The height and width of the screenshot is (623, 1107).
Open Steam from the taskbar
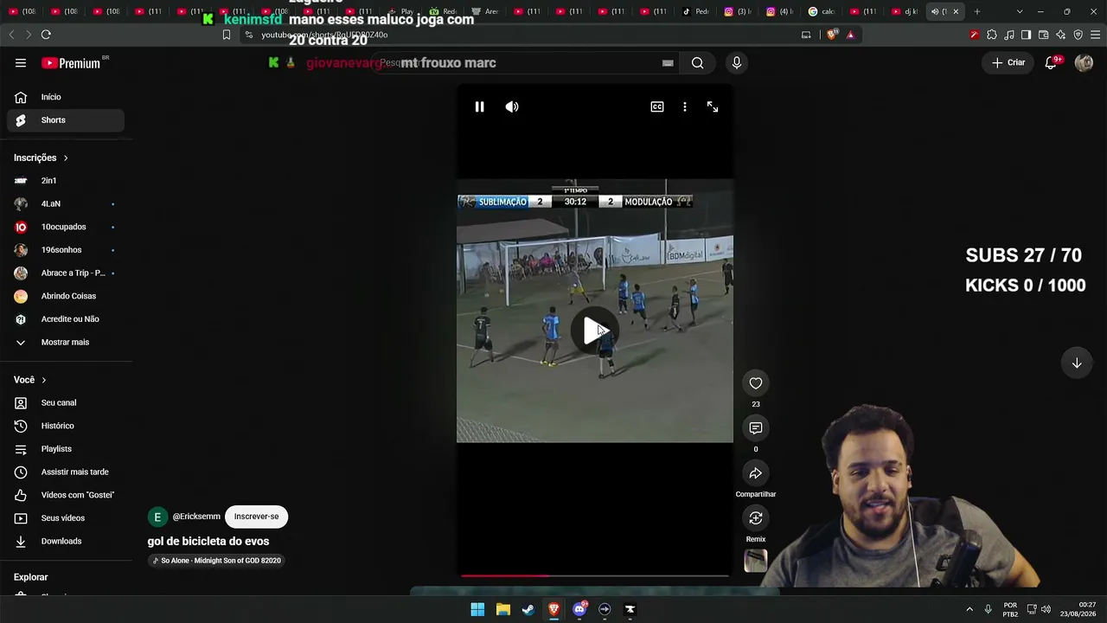(528, 609)
